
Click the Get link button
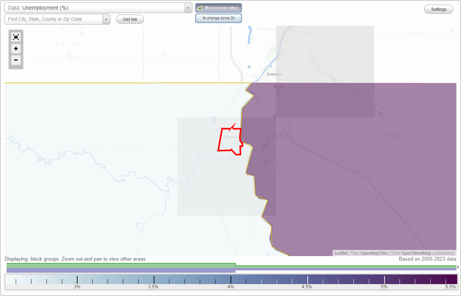pyautogui.click(x=130, y=19)
